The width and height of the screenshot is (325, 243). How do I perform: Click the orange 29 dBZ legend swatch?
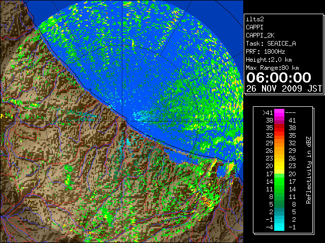pos(279,143)
